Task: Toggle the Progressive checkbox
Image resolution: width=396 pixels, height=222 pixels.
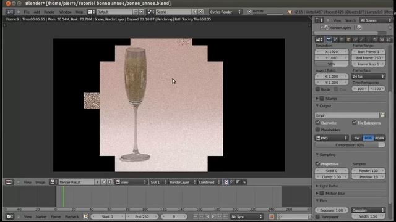Action: click(317, 163)
